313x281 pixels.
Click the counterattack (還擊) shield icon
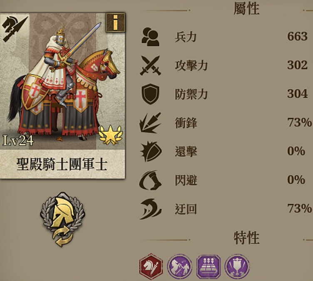click(151, 151)
